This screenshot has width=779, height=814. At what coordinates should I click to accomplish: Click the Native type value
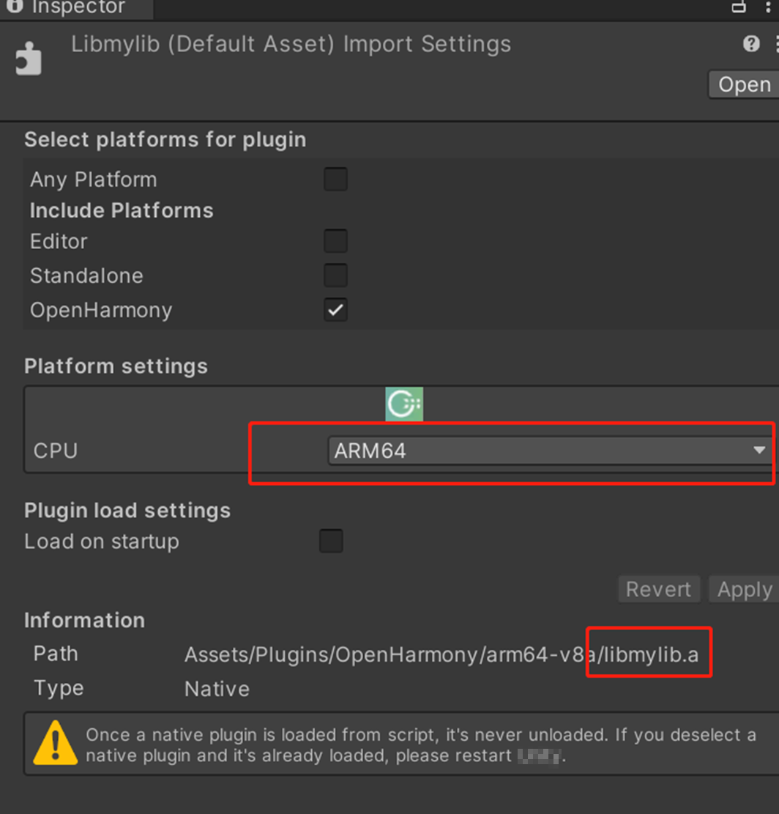[217, 689]
